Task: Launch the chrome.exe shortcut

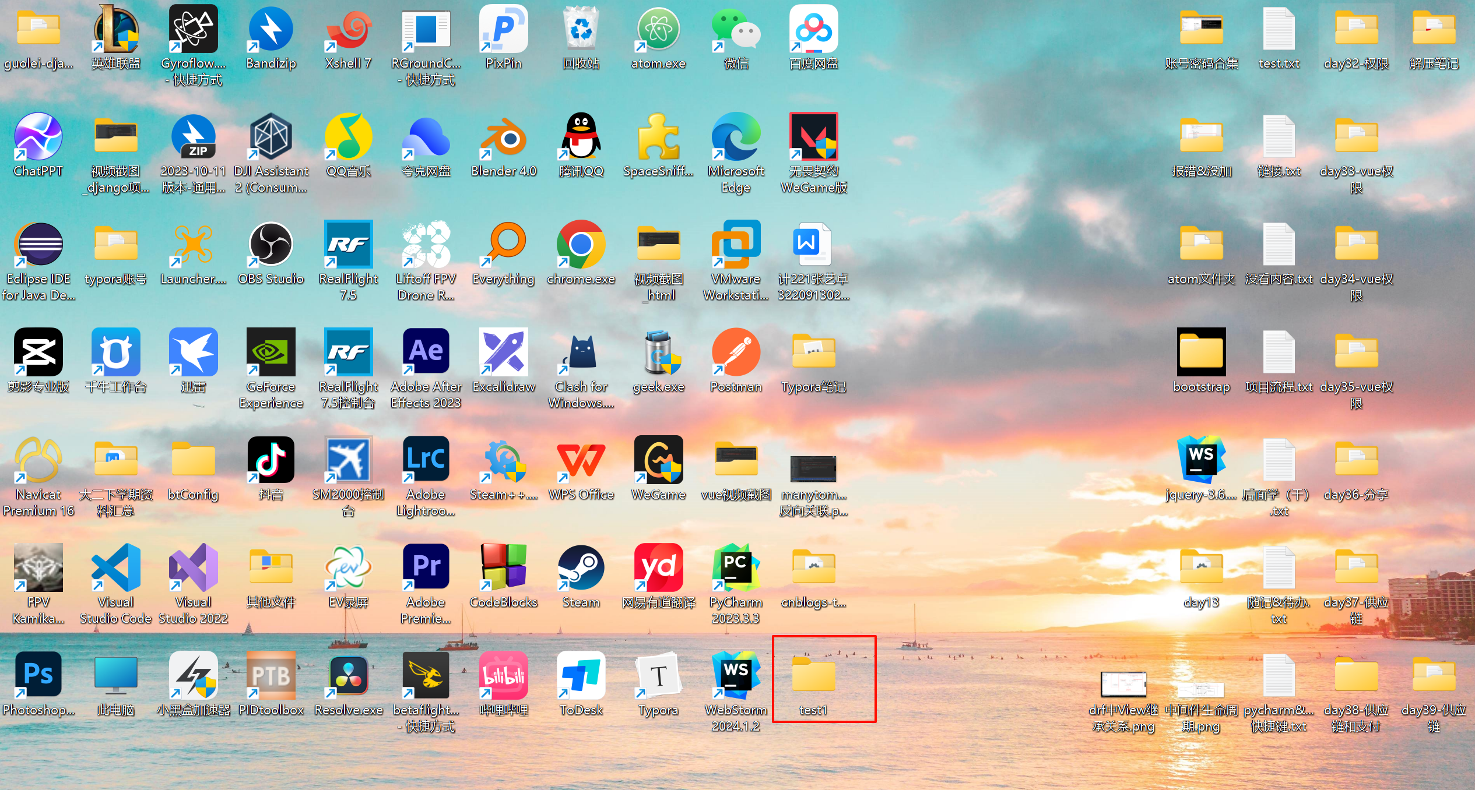Action: point(581,245)
